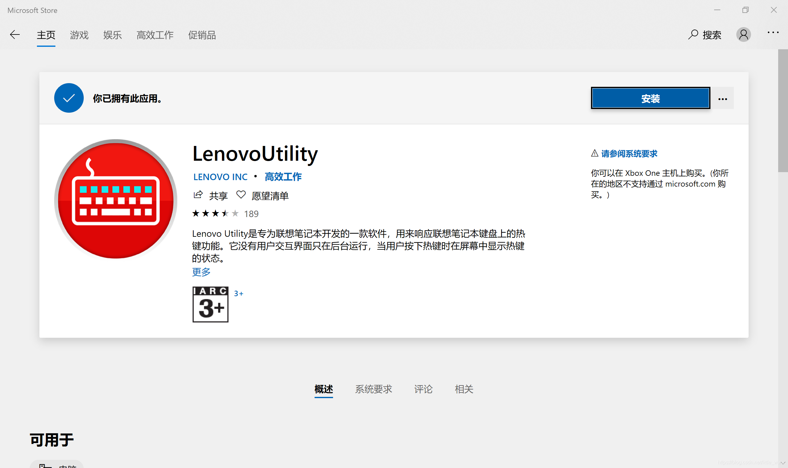The image size is (788, 468).
Task: Expand description with 更多 link
Action: [201, 272]
